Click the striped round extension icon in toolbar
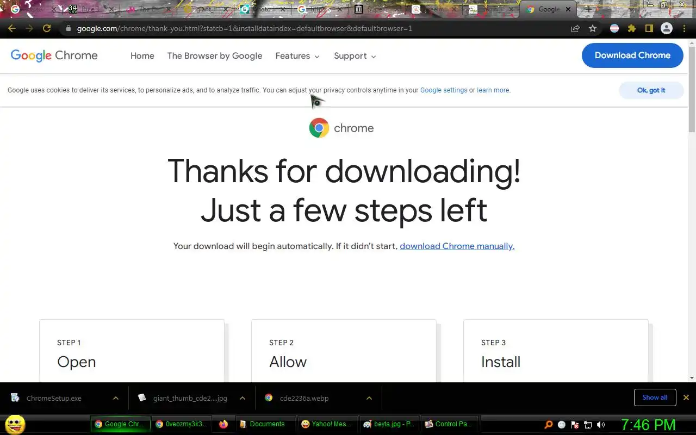 click(614, 28)
